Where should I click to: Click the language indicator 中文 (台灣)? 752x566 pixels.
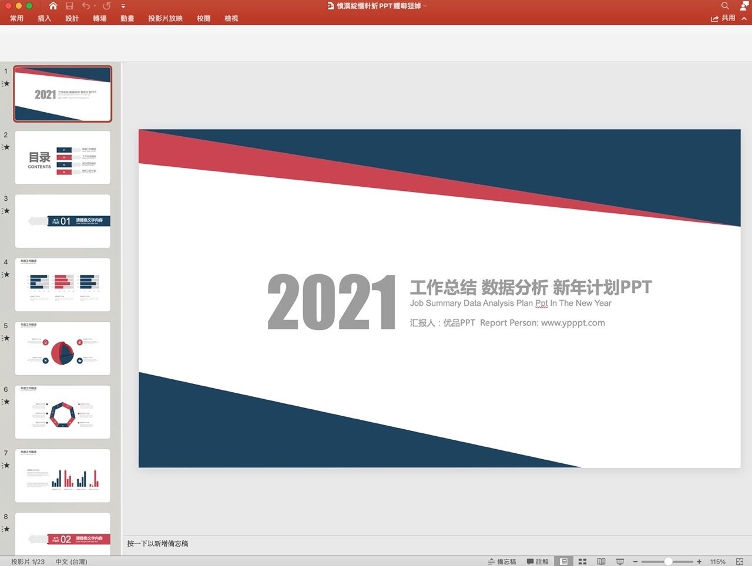(71, 562)
